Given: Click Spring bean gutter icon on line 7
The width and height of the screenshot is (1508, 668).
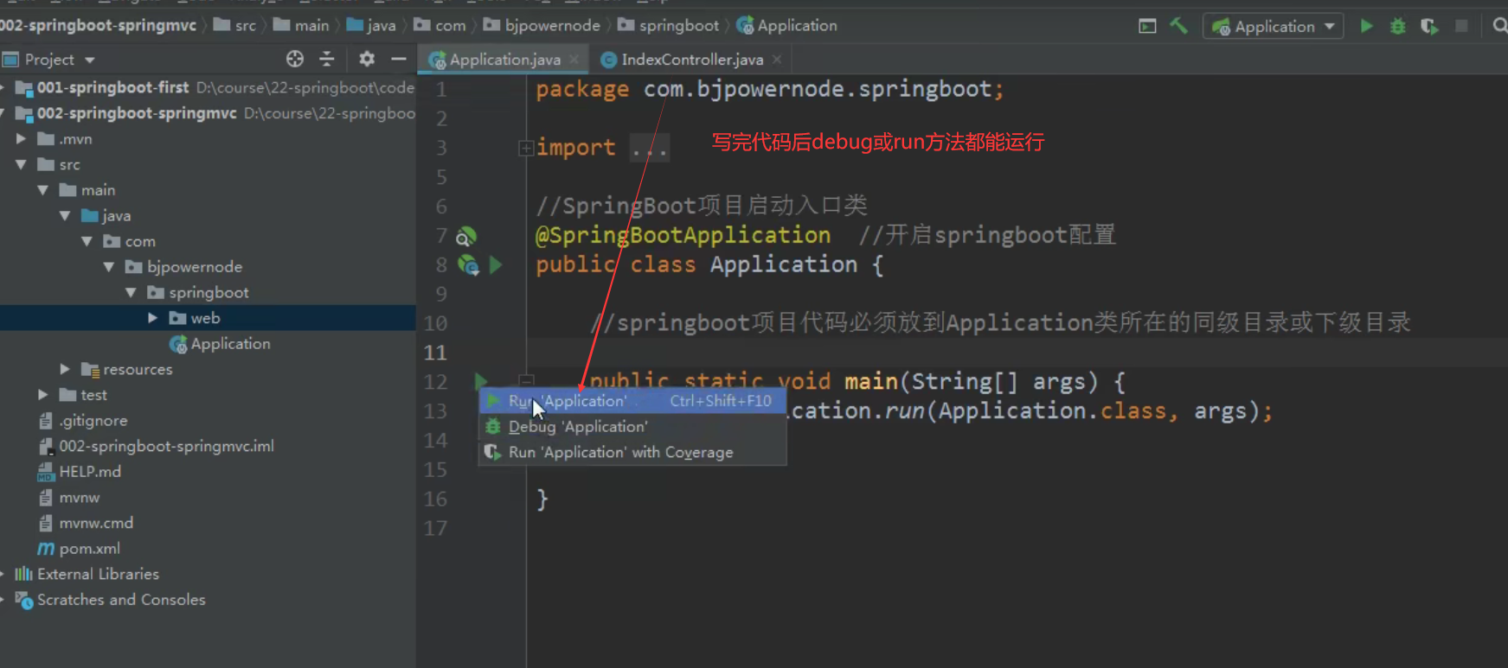Looking at the screenshot, I should [466, 237].
